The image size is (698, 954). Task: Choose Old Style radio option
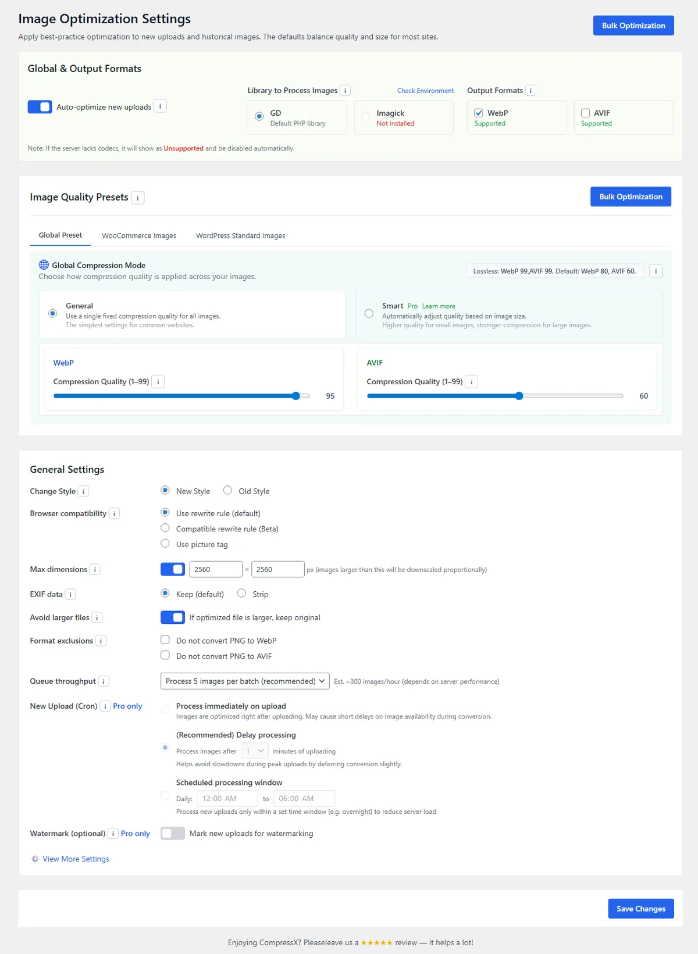pyautogui.click(x=227, y=490)
